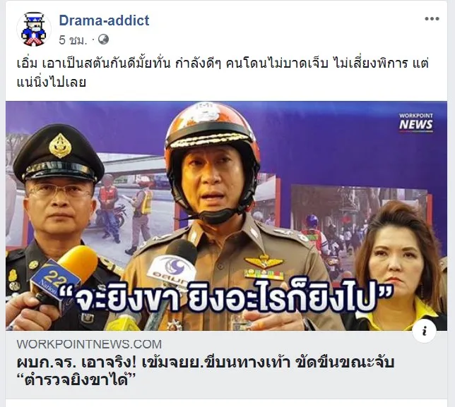
Task: Click the info icon on link preview
Action: [425, 331]
